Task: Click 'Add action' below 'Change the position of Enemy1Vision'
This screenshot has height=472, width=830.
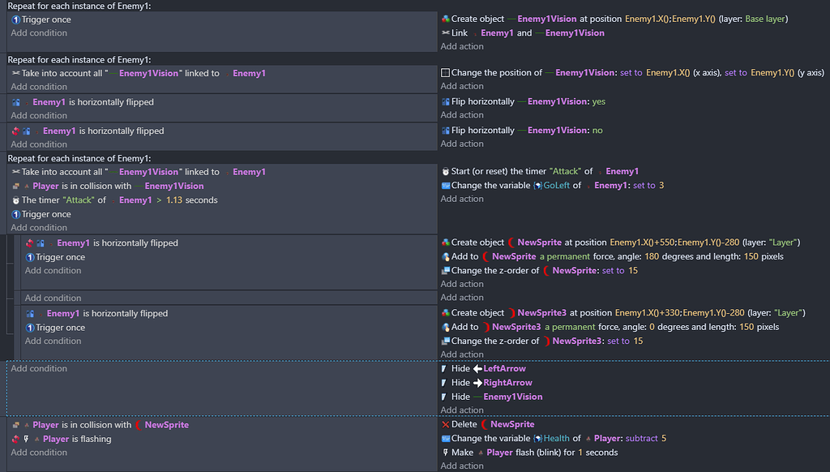Action: pyautogui.click(x=462, y=86)
